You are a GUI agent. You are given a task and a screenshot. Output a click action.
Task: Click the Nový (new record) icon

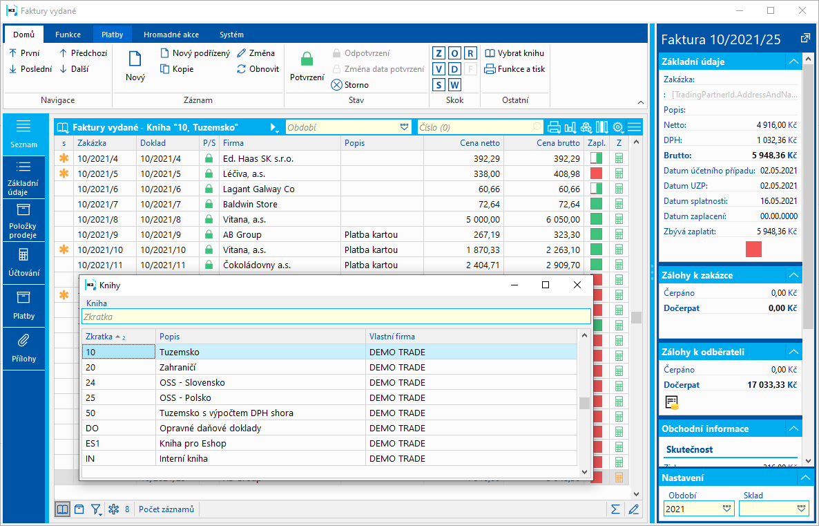[135, 60]
